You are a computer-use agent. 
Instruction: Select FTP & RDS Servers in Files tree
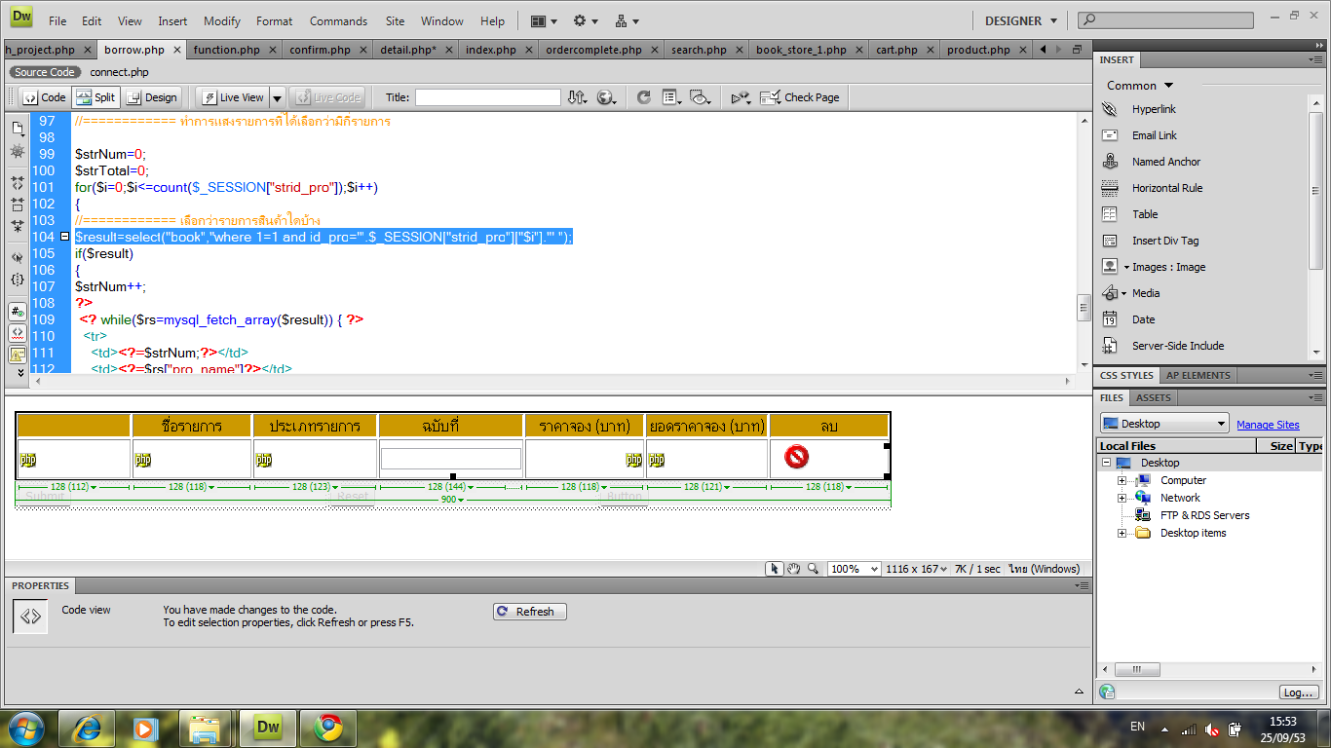1204,515
